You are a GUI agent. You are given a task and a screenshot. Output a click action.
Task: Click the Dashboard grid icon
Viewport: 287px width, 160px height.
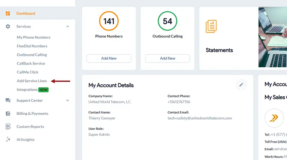point(8,13)
